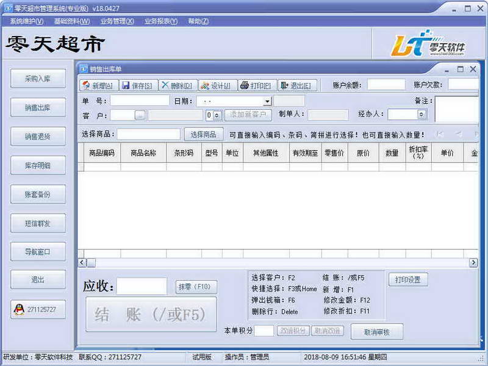Click the 折扣率(%) column header
The width and height of the screenshot is (488, 366).
pyautogui.click(x=418, y=153)
